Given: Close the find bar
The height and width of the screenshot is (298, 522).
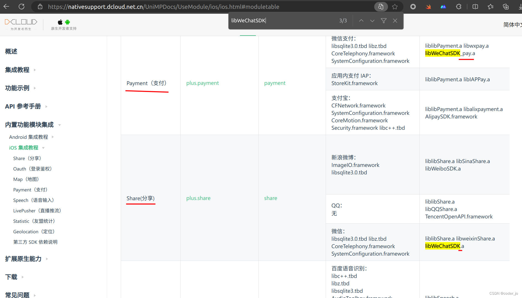Looking at the screenshot, I should tap(395, 21).
